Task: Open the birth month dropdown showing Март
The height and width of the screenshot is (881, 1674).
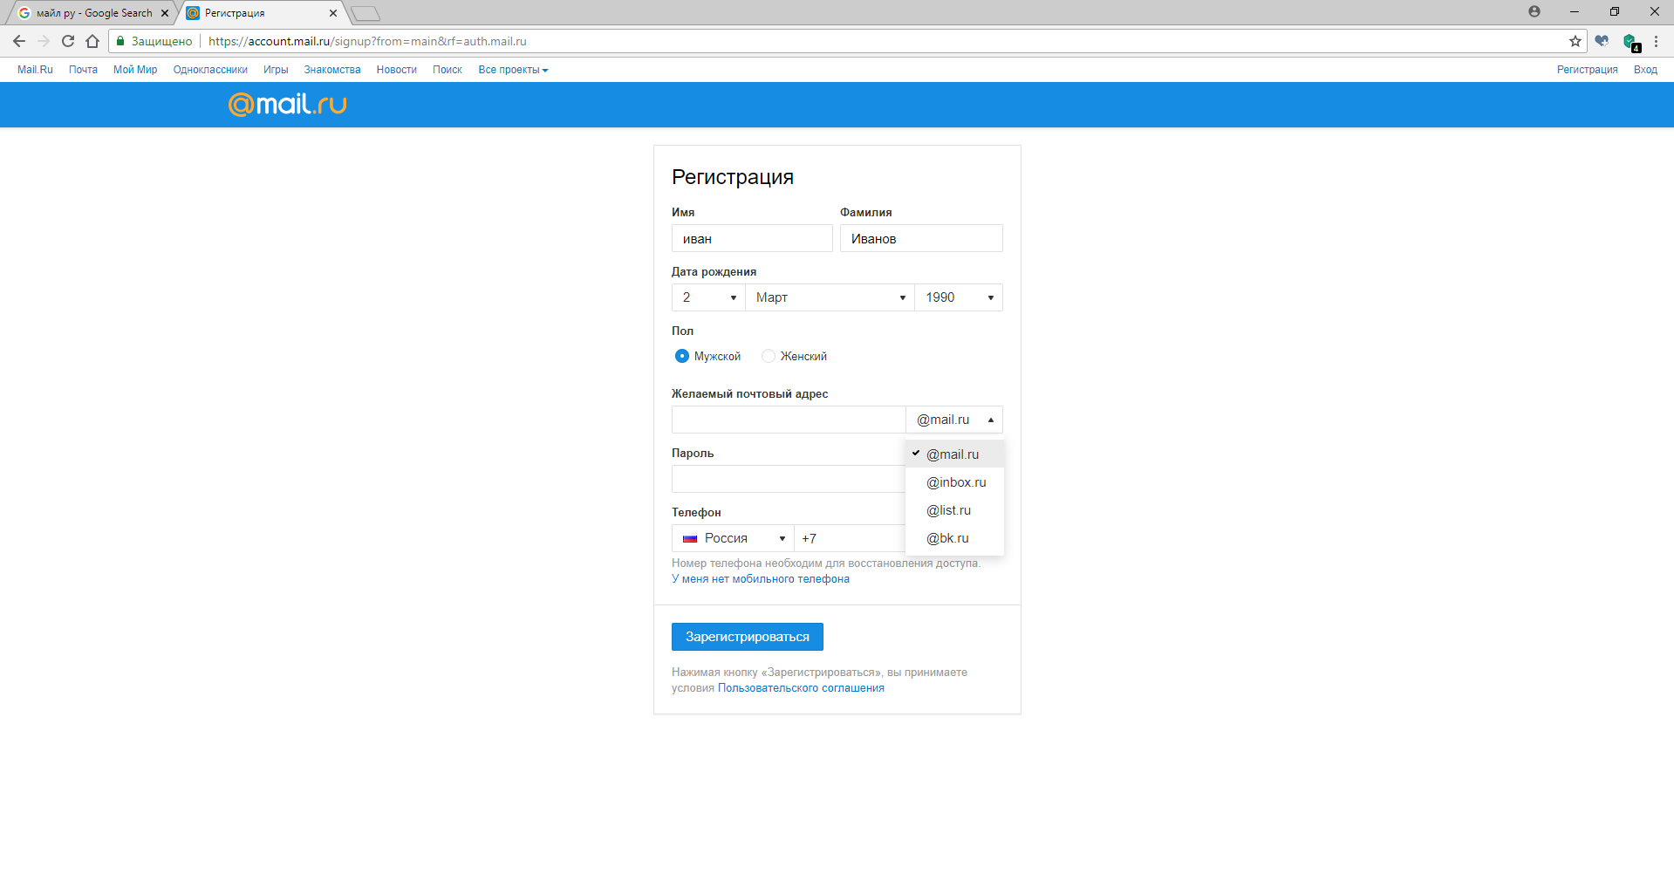Action: (x=830, y=297)
